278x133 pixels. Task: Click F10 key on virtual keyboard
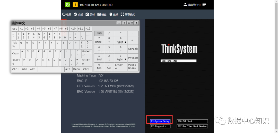click(73, 29)
